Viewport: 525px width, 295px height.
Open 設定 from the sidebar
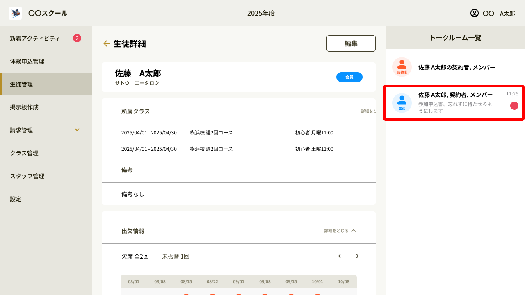pos(16,199)
